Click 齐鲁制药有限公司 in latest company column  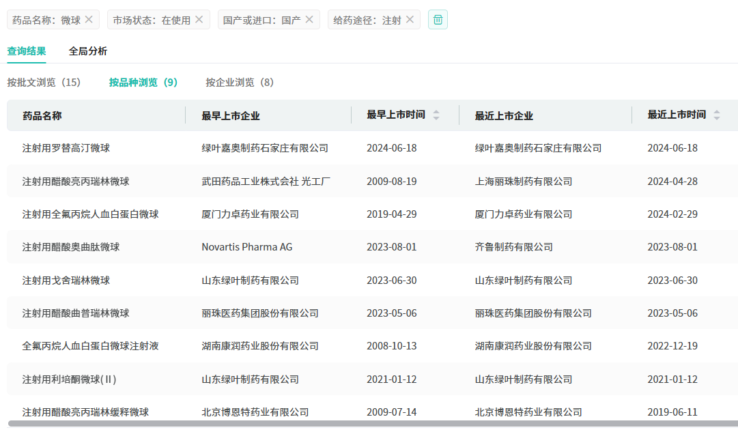click(513, 247)
